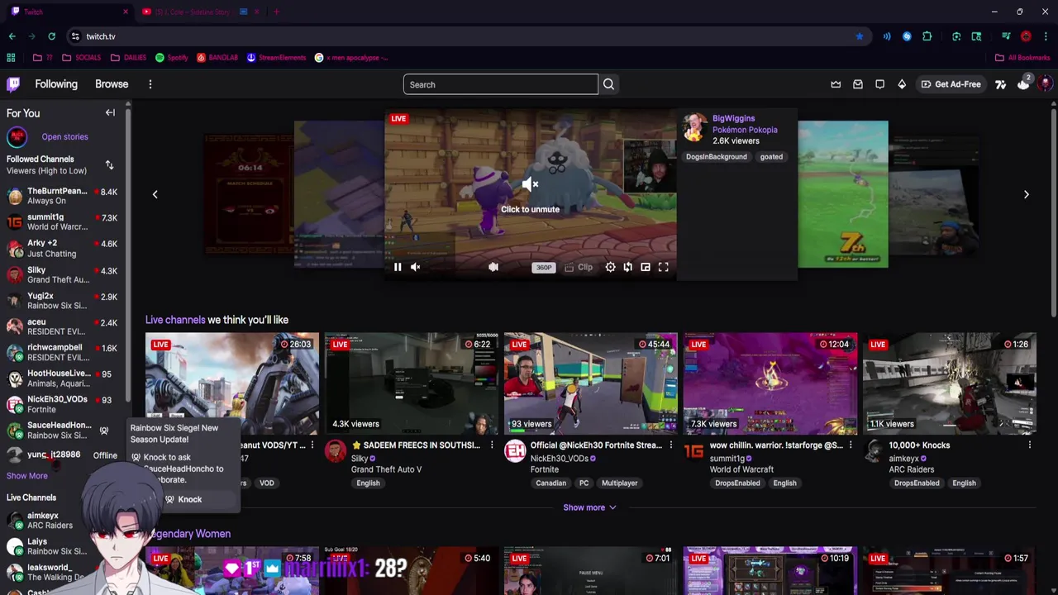Switch to the Twitch browser tab
1058x595 pixels.
(x=69, y=12)
